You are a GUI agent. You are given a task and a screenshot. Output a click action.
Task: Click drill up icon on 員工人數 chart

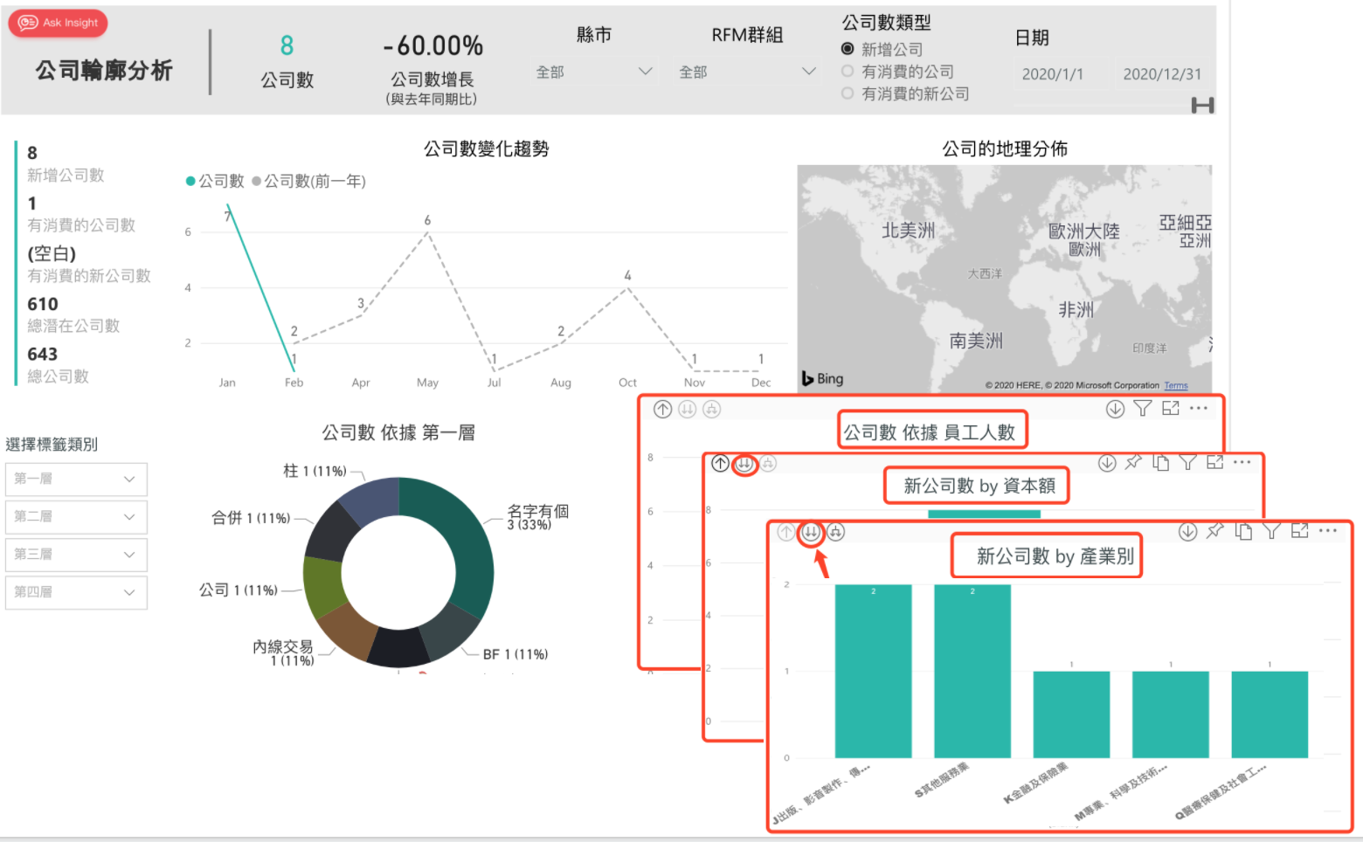click(x=663, y=409)
